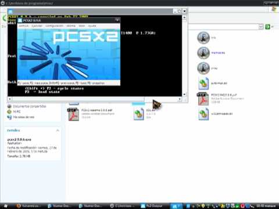Click the console horizontal scrollbar right arrow

pyautogui.click(x=180, y=99)
